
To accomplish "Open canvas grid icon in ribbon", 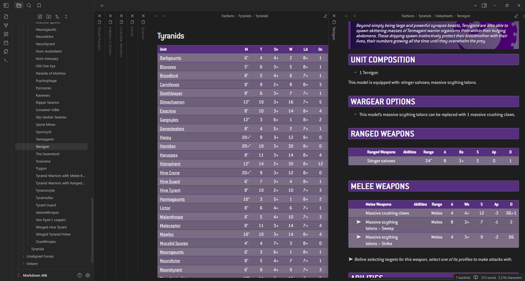I will (6, 34).
